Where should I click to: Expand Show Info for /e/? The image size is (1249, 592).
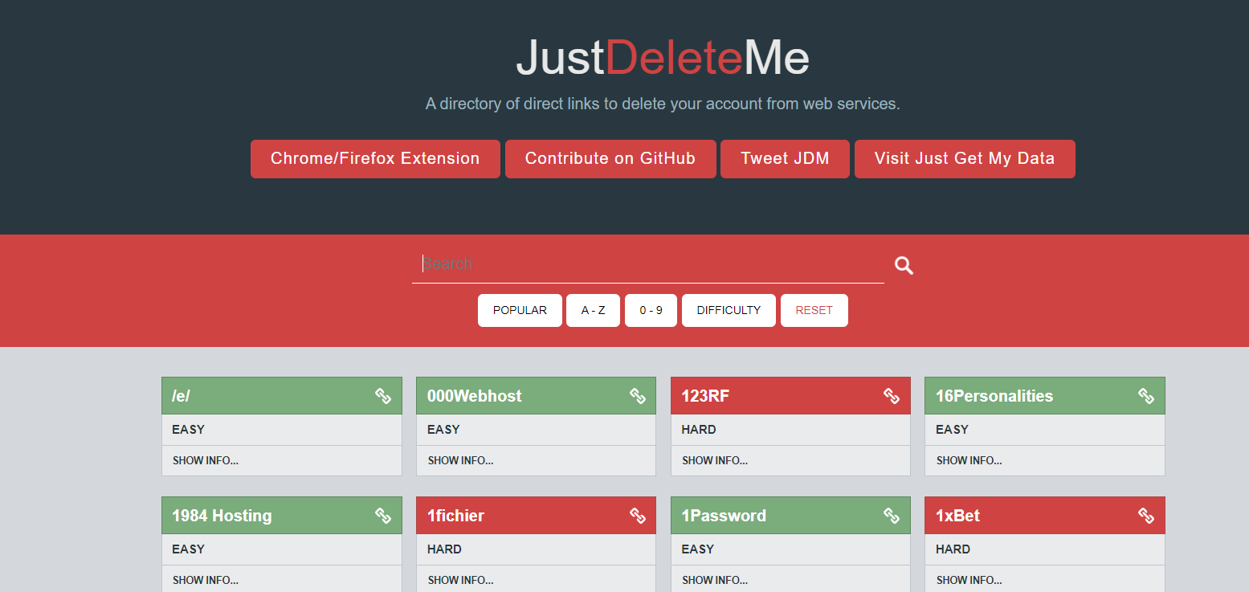pos(206,460)
